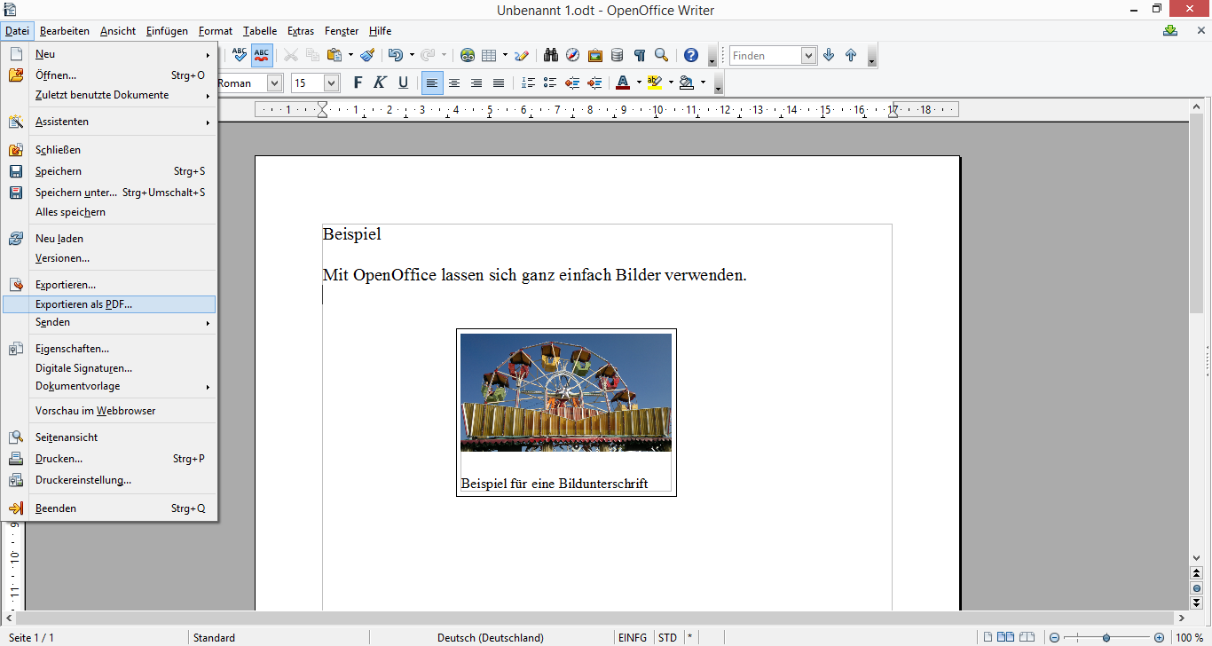Open the font color dropdown arrow

[x=639, y=83]
